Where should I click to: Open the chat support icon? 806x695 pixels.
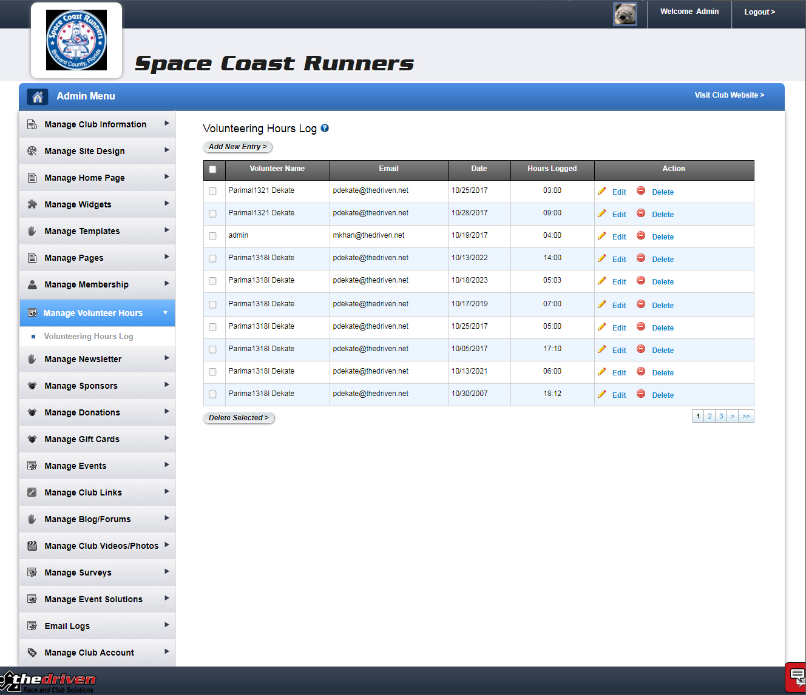click(x=797, y=676)
